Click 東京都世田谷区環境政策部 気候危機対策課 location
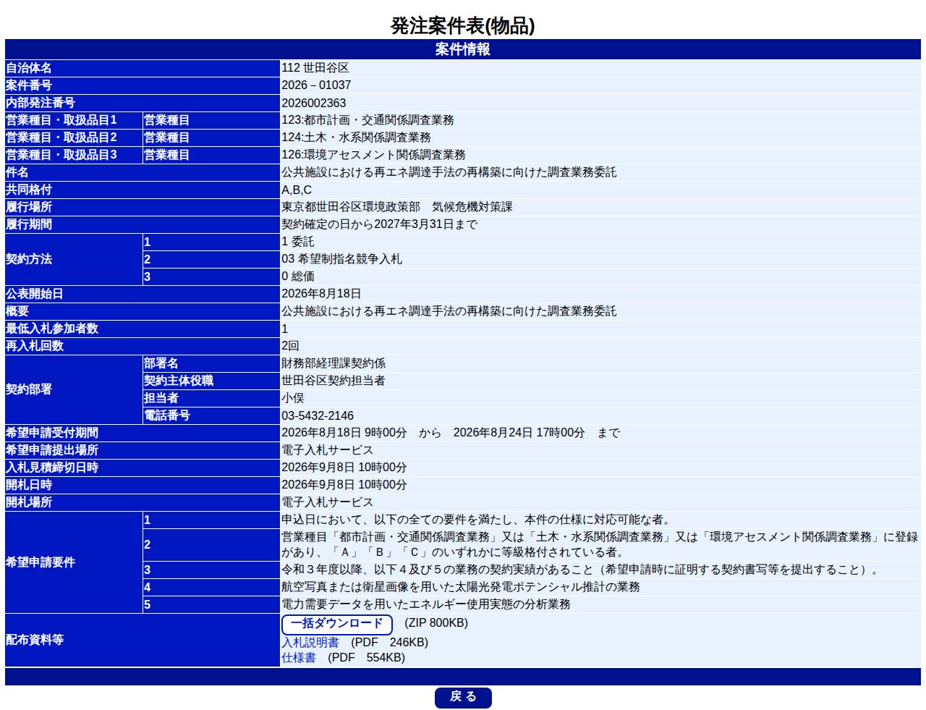The image size is (926, 710). [396, 207]
